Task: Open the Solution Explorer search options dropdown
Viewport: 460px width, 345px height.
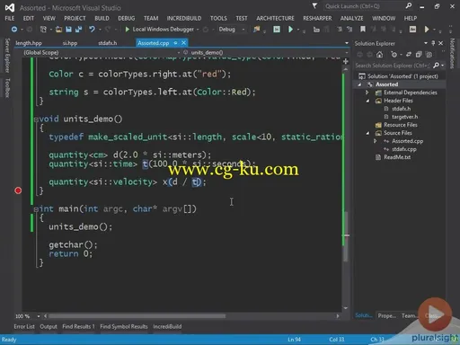Action: (x=442, y=65)
